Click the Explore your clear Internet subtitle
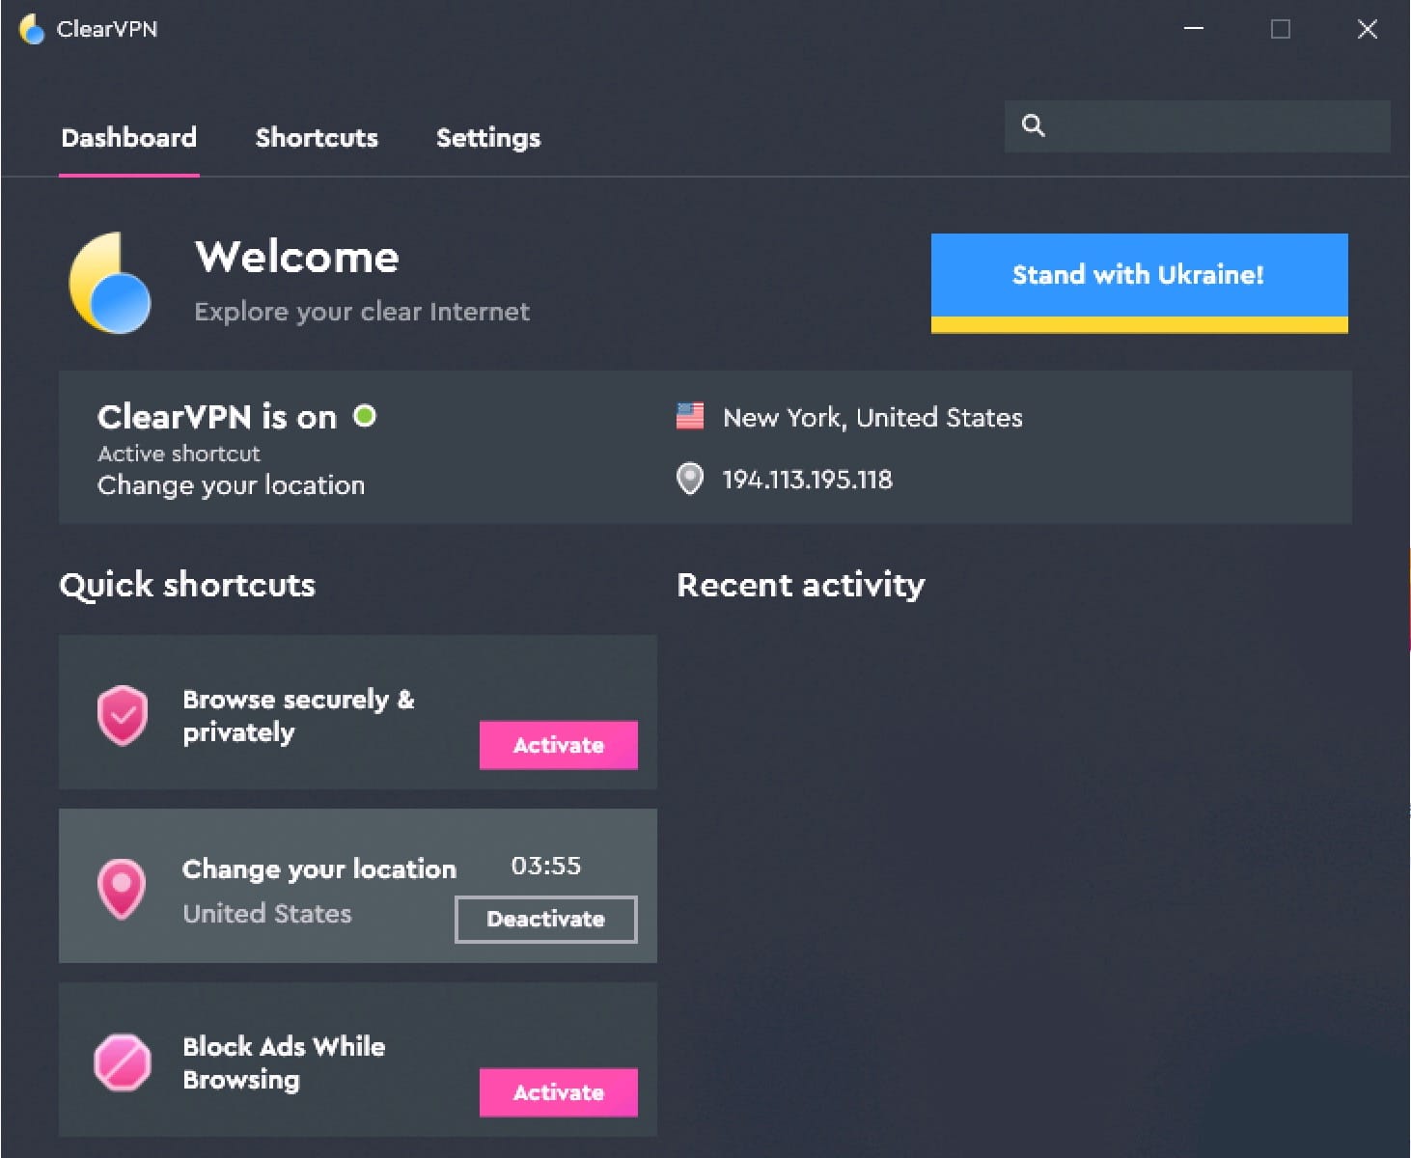The width and height of the screenshot is (1411, 1158). 362,312
